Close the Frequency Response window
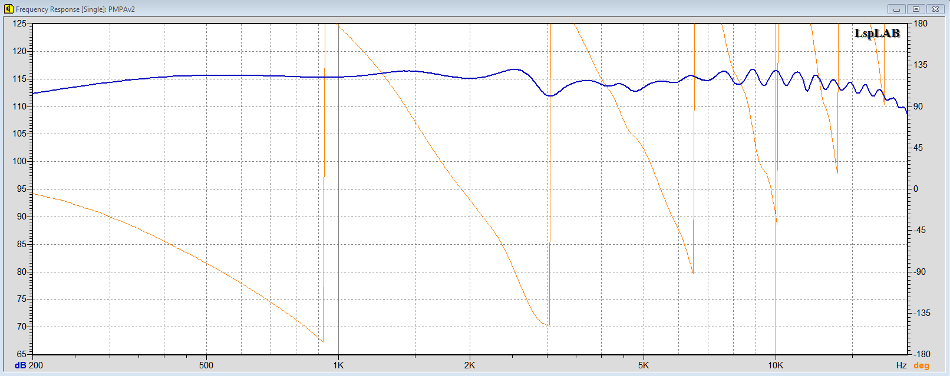 pos(935,9)
